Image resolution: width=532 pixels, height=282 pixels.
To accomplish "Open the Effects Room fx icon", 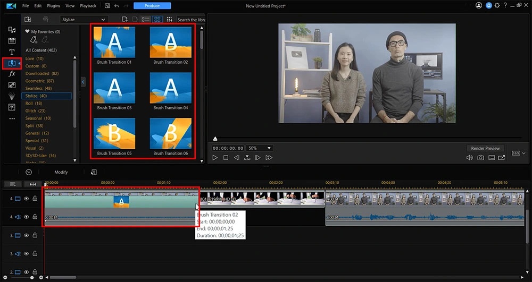I will coord(12,74).
